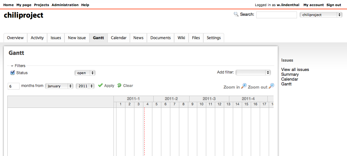Open My account link
347x156 pixels.
point(314,5)
